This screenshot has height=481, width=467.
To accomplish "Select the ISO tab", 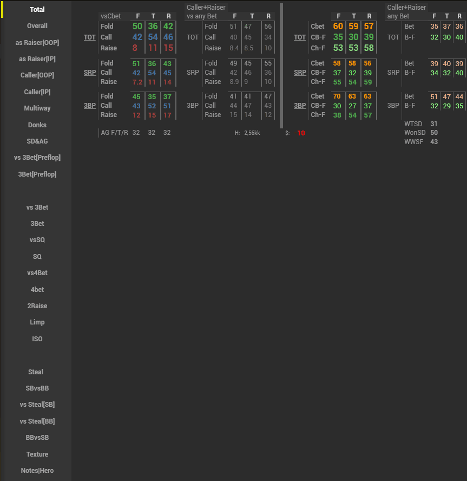I will click(37, 339).
